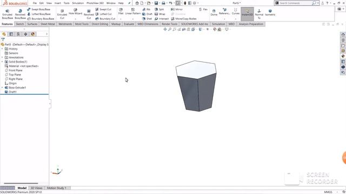This screenshot has width=346, height=194.
Task: Expand the Solid Bodies(1) node
Action: click(x=2, y=62)
